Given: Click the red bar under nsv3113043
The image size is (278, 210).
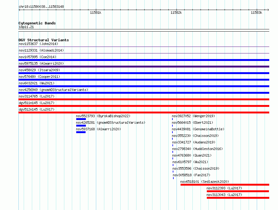Looking at the screenshot, I should [x=238, y=198].
